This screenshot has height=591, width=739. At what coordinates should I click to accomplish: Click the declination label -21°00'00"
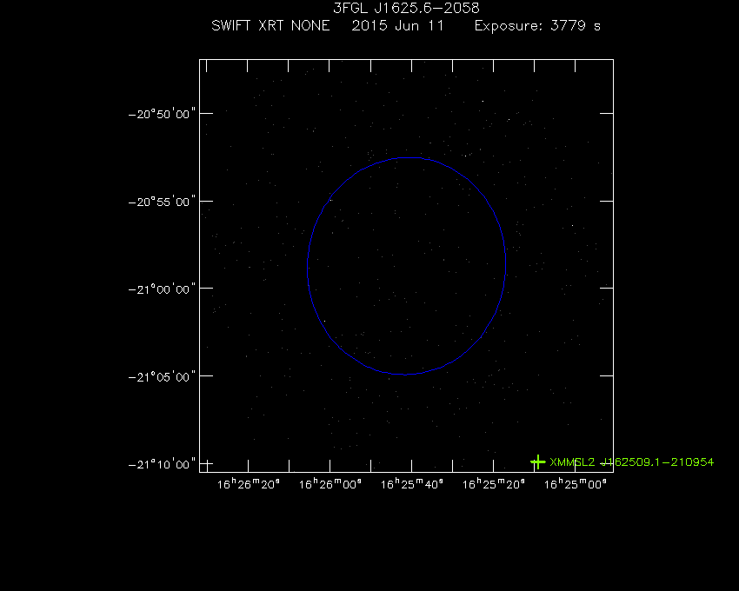point(162,289)
